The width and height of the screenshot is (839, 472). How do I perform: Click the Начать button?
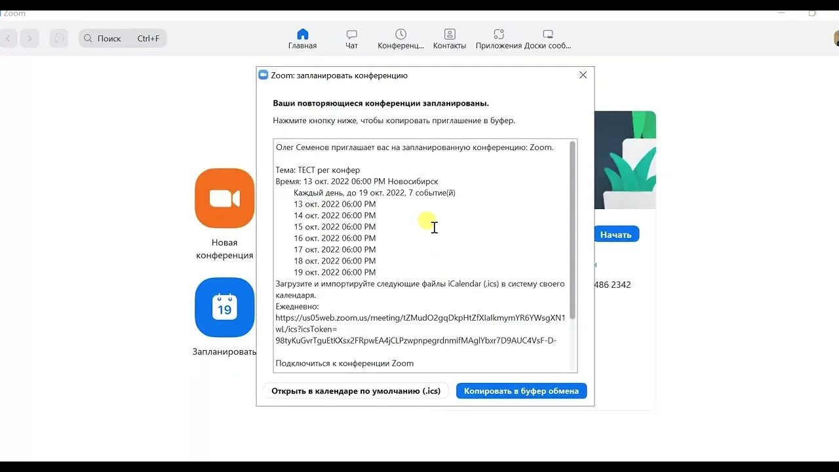pos(615,234)
